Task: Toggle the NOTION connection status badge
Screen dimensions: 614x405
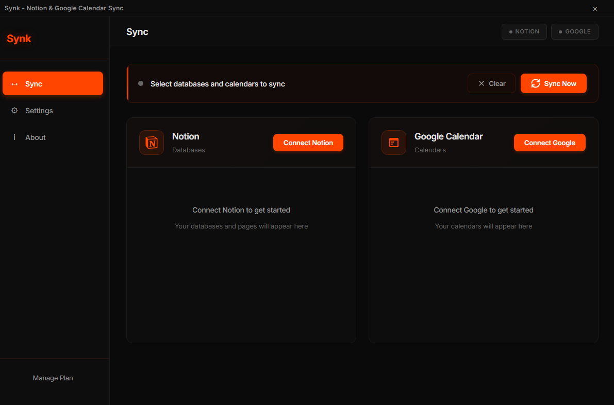Action: click(x=524, y=31)
